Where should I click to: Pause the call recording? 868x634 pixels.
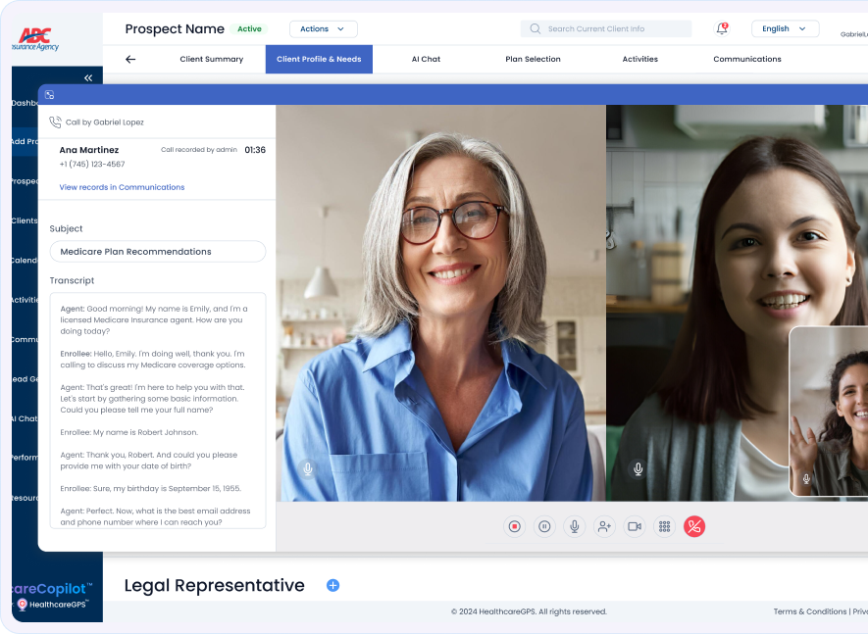544,526
